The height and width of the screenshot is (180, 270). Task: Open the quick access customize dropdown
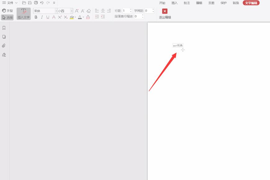pyautogui.click(x=54, y=3)
